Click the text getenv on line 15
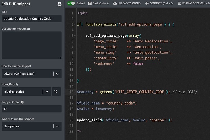Screen dimensions: 210x140 pyautogui.click(x=106, y=92)
